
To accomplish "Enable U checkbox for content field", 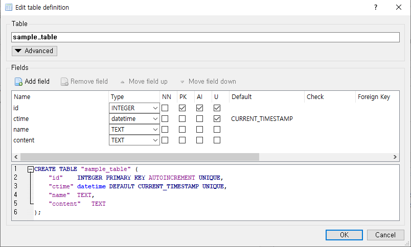I will 217,140.
